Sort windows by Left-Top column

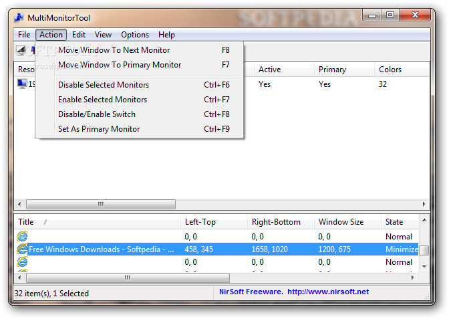(214, 222)
